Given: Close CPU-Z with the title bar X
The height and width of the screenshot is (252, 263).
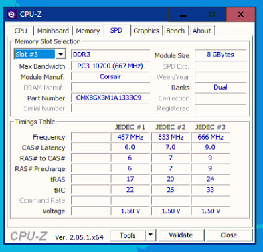Looking at the screenshot, I should click(x=241, y=15).
